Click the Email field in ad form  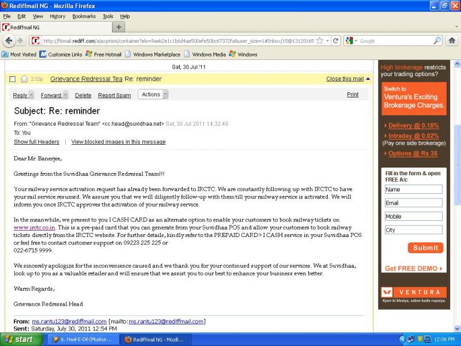point(413,203)
